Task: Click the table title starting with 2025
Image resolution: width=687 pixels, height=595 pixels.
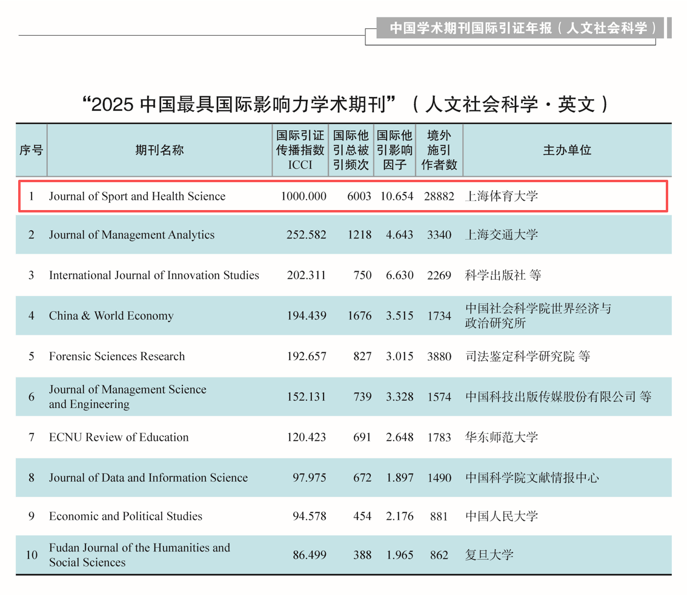Action: pos(344,104)
